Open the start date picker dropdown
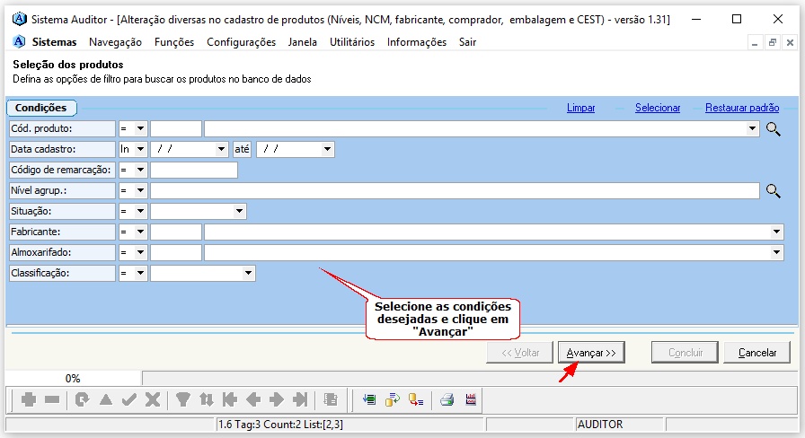The image size is (805, 438). (221, 149)
